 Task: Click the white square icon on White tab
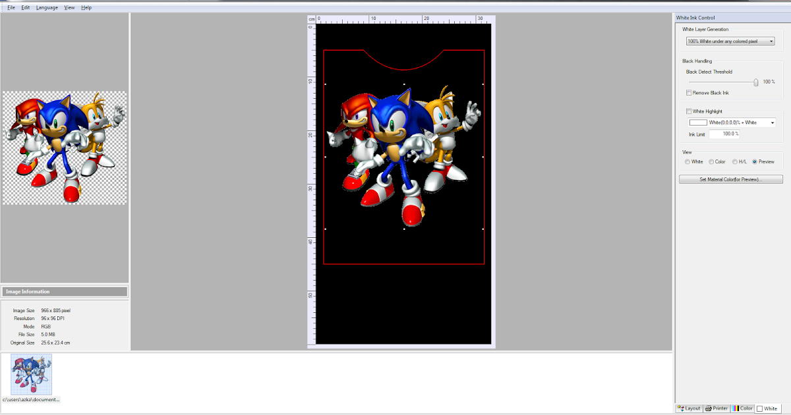tap(760, 409)
